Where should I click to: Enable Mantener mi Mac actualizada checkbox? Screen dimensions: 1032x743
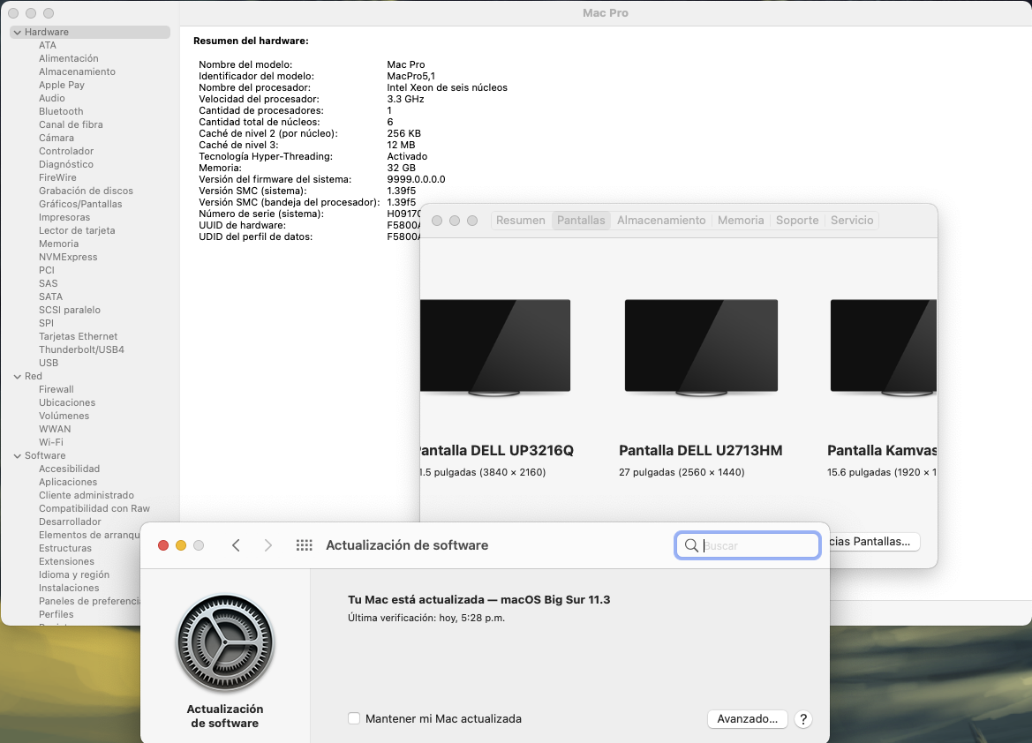point(354,718)
